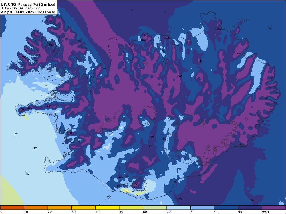Pick the pale green 60–70 legend swatch
Viewport: 286px width, 214px height.
click(x=155, y=208)
